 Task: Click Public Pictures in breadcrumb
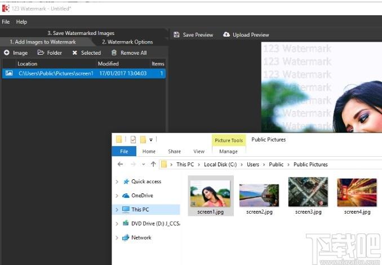tap(310, 165)
